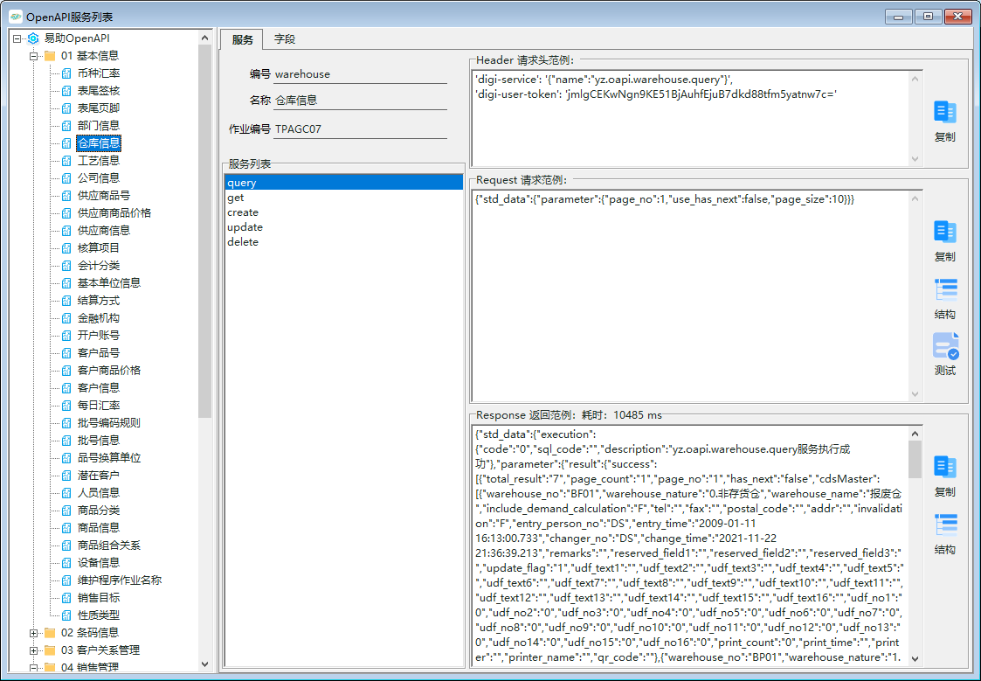Collapse the 01 基本信息 tree node
This screenshot has height=681, width=981.
(34, 56)
